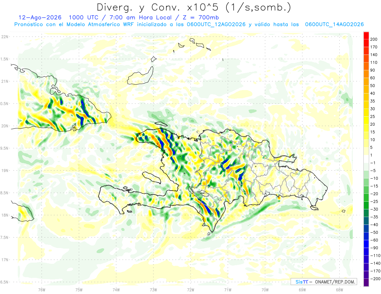Click the '73W' longitude label
Viewport: 381px width, 294px height.
[153, 290]
